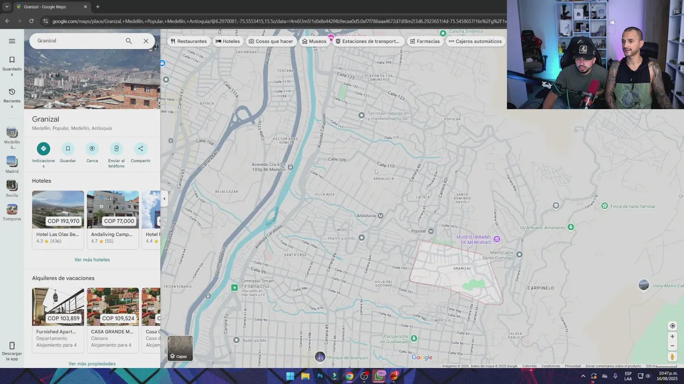The image size is (684, 384).
Task: Open Chrome tab search dropdown
Action: click(x=7, y=7)
